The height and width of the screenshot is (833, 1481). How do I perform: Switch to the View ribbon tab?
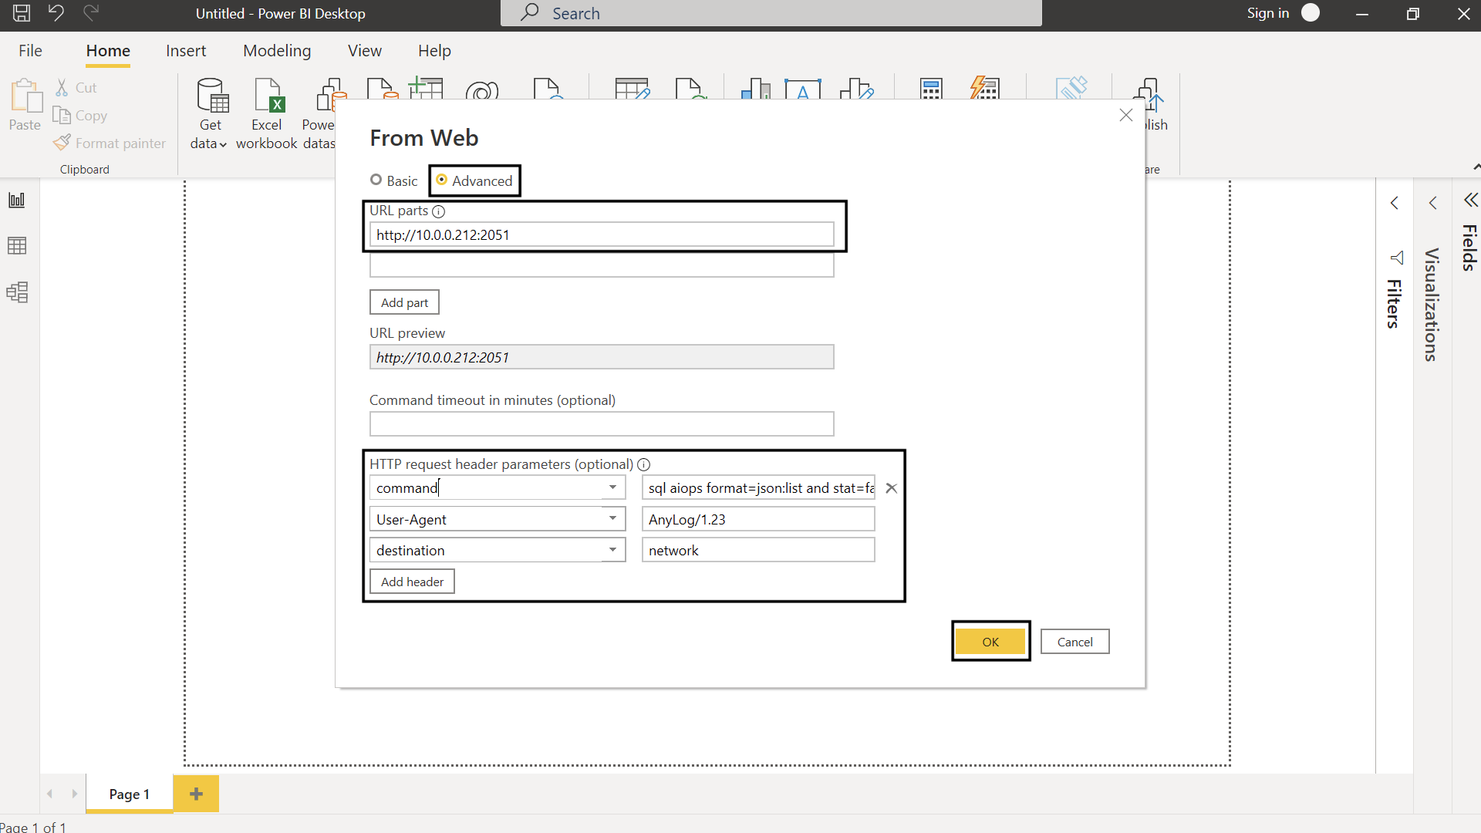click(x=365, y=51)
